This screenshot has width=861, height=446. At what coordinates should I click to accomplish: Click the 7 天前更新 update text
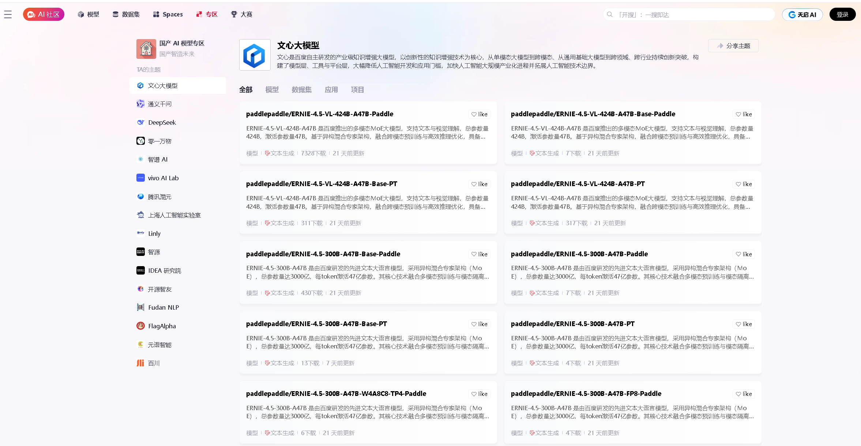coord(340,363)
